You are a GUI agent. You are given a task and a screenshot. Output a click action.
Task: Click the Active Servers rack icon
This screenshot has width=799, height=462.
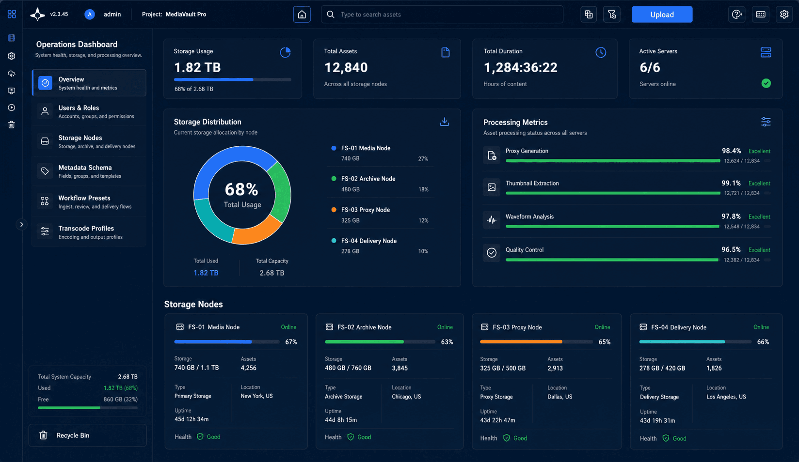pyautogui.click(x=766, y=52)
